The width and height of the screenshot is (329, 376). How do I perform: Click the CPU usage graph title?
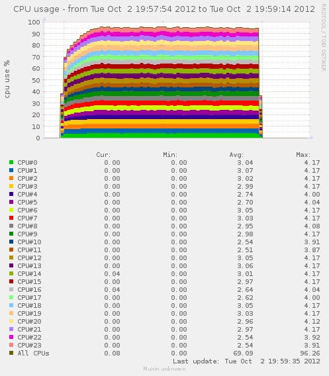(164, 9)
